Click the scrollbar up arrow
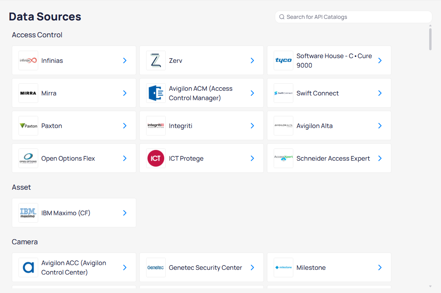Image resolution: width=441 pixels, height=293 pixels. point(430,26)
